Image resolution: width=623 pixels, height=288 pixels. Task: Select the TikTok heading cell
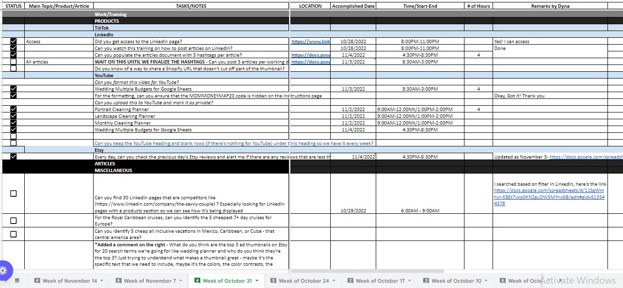(192, 28)
